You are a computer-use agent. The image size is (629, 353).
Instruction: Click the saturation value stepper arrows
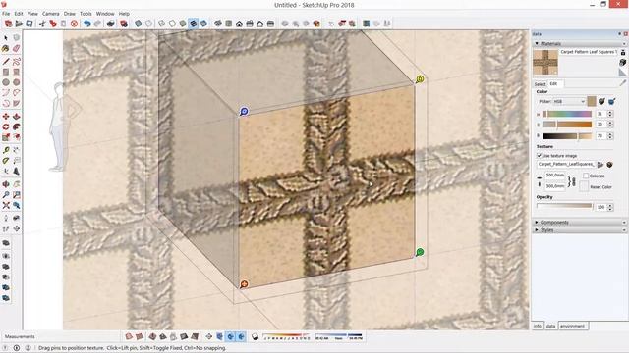[x=610, y=125]
